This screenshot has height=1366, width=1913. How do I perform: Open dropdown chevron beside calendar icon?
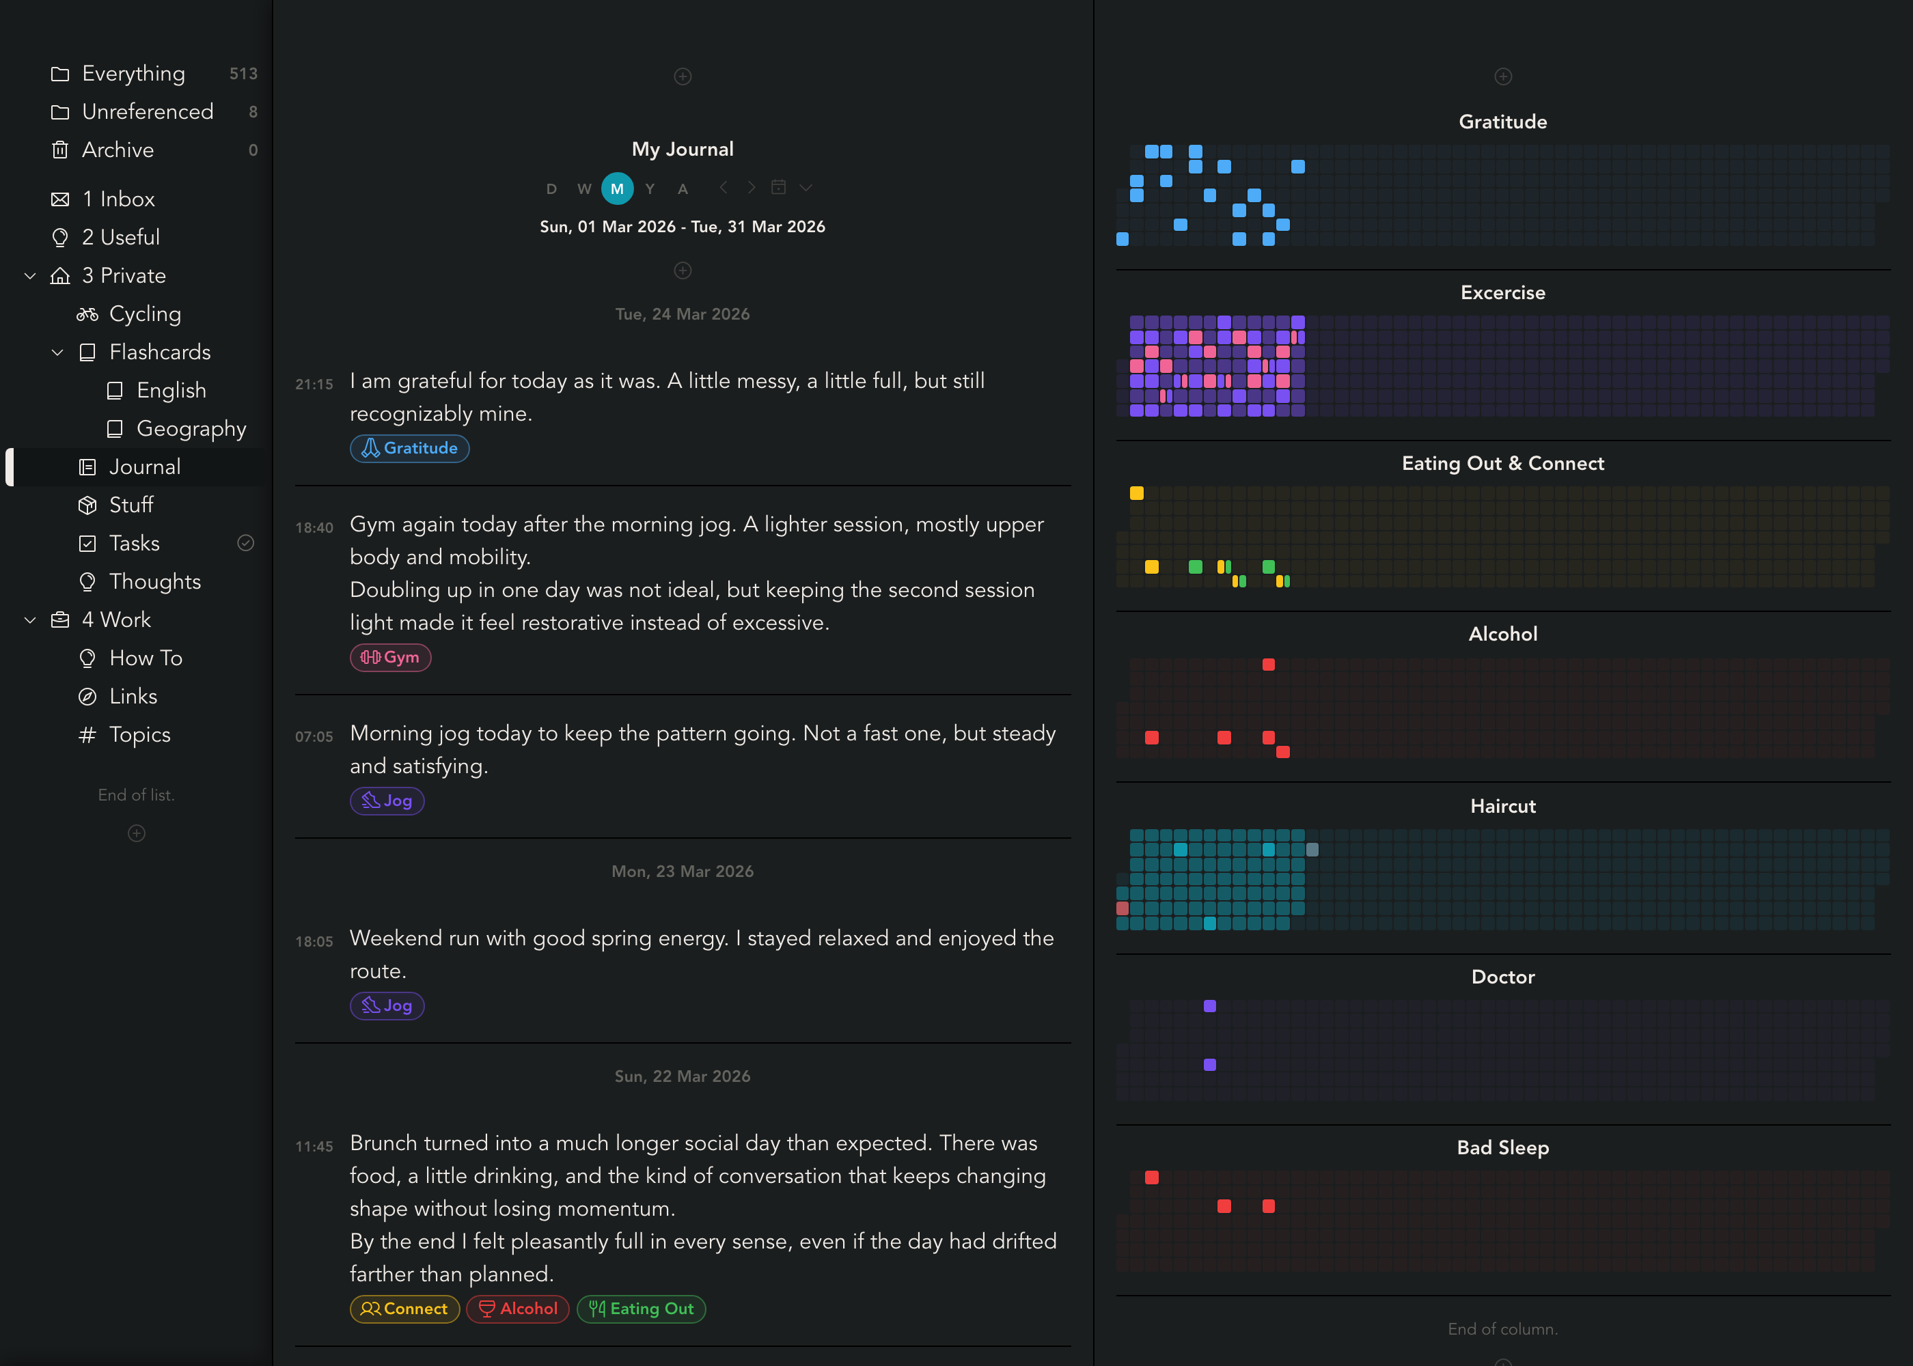[x=806, y=188]
